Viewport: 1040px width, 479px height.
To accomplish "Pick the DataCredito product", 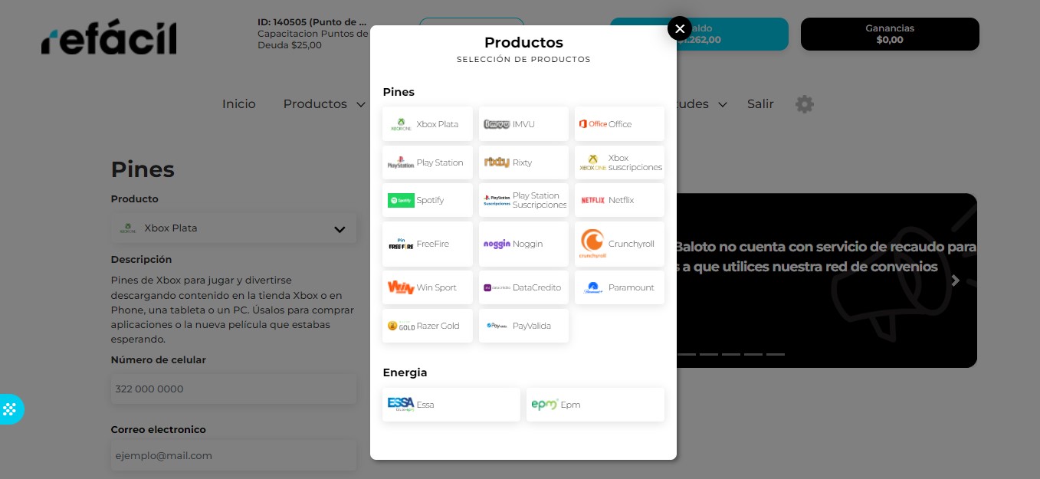I will pos(523,287).
